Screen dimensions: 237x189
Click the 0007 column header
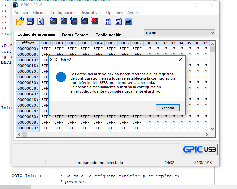137,43
